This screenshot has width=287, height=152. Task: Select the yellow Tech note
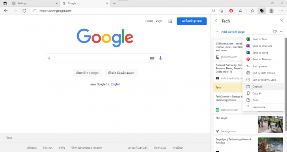coord(228,87)
